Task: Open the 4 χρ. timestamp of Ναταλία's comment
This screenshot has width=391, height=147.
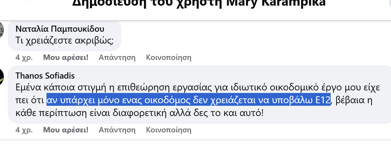Action: tap(24, 57)
